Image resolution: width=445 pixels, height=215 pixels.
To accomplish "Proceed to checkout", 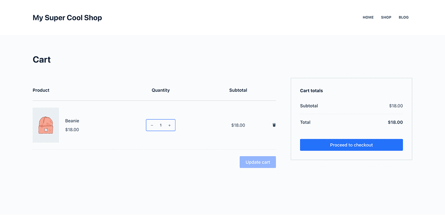I will [x=351, y=145].
